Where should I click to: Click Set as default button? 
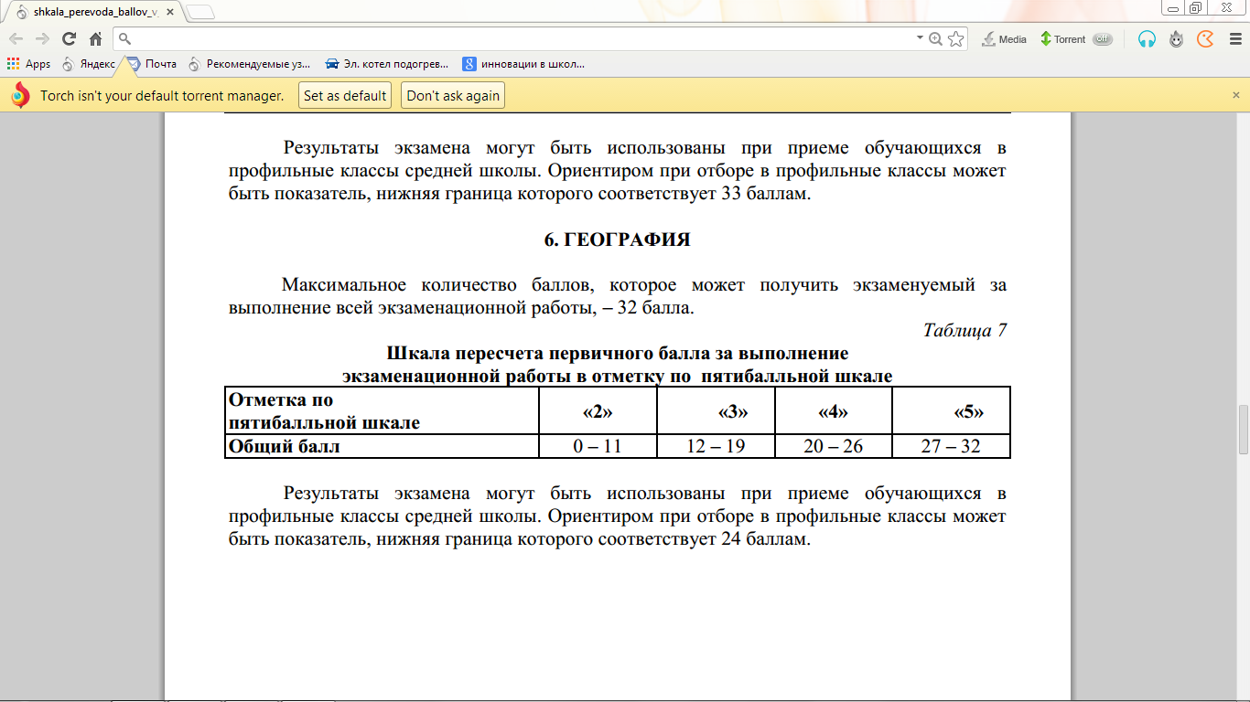(345, 95)
